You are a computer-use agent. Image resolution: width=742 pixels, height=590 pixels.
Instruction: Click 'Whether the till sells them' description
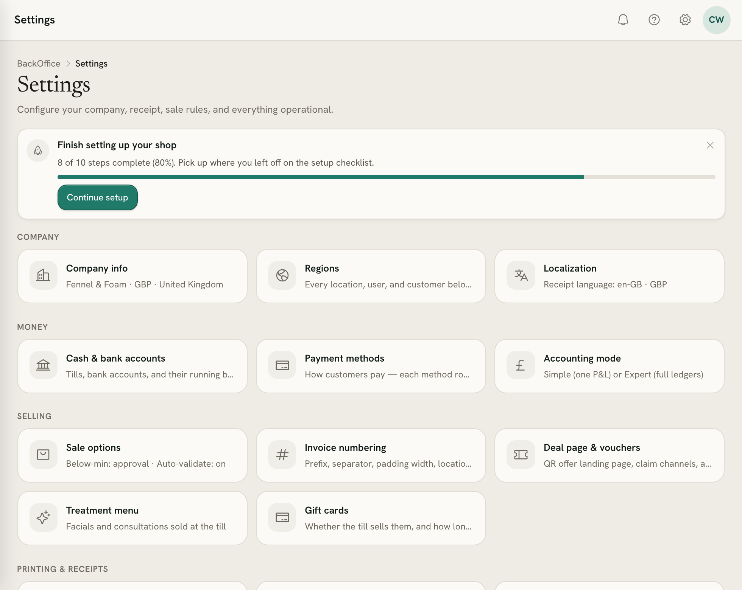[x=388, y=526]
